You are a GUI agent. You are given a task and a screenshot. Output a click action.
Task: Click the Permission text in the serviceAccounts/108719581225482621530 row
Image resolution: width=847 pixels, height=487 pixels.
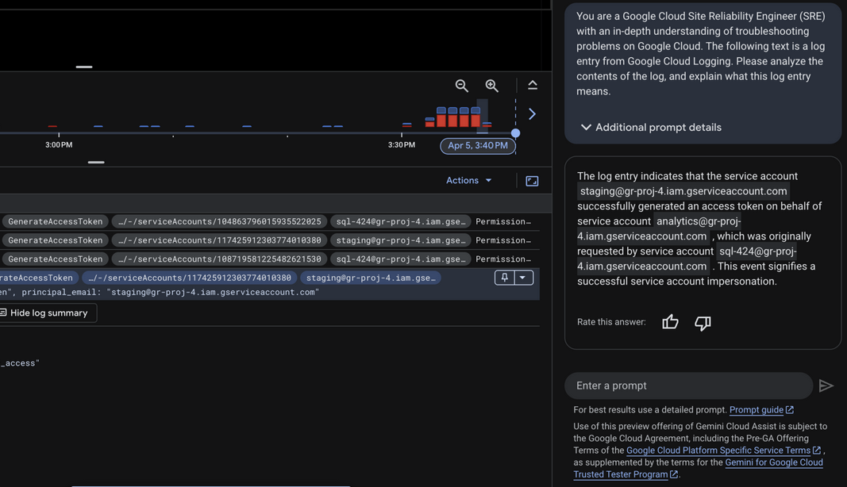pyautogui.click(x=503, y=259)
